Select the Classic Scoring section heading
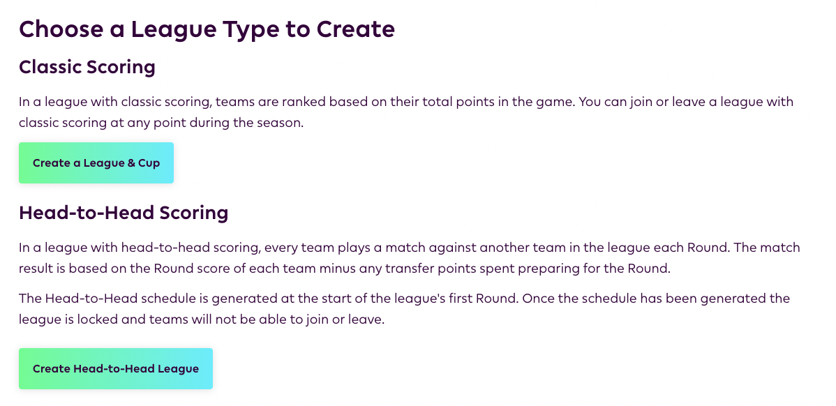The width and height of the screenshot is (836, 406). click(87, 67)
